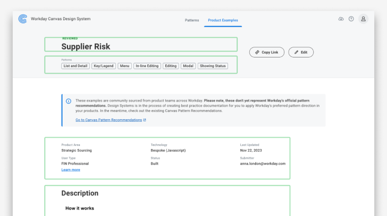Select the List and Detail pattern tag
The width and height of the screenshot is (387, 216).
pyautogui.click(x=75, y=66)
